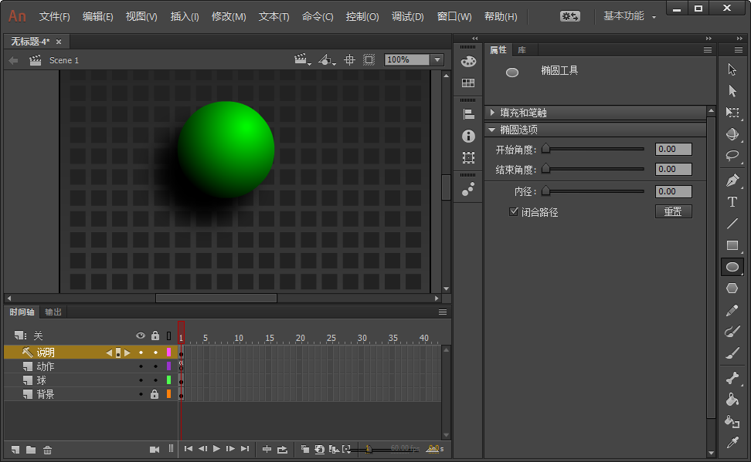751x462 pixels.
Task: Collapse the 椭圆选项 section
Action: tap(492, 130)
